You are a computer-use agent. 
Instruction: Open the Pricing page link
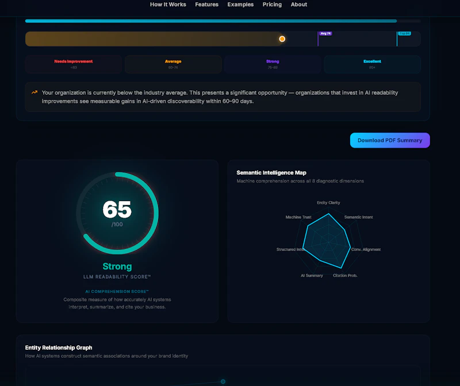coord(272,5)
